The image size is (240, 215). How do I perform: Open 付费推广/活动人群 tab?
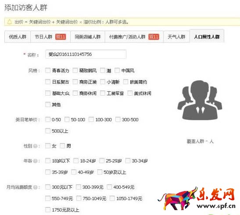click(134, 37)
